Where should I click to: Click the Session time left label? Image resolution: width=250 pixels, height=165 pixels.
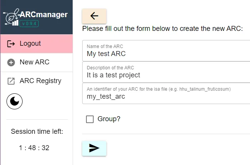pyautogui.click(x=37, y=132)
